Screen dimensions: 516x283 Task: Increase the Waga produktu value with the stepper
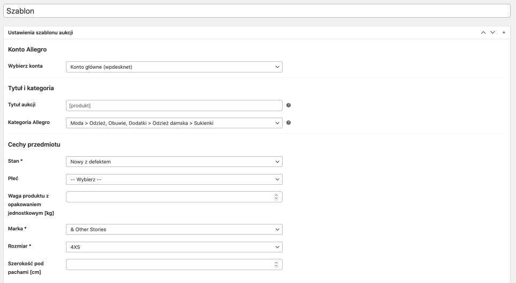click(x=276, y=195)
